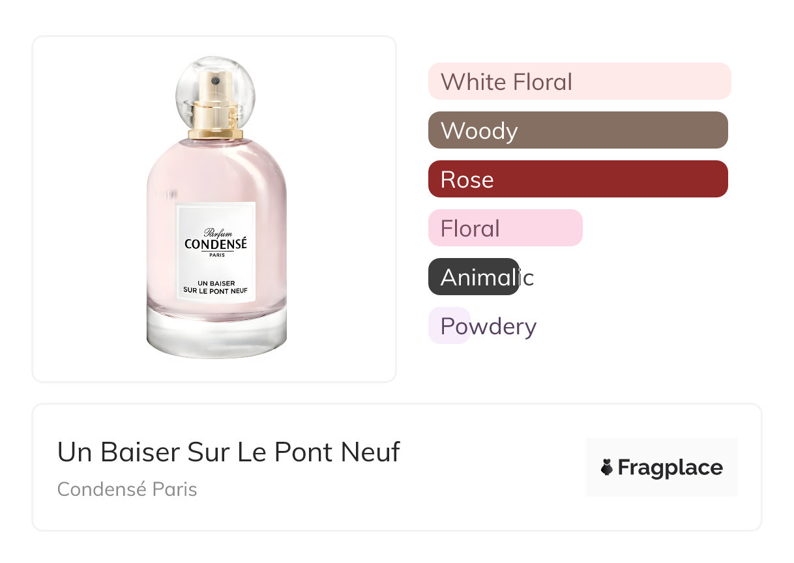
Task: Click the gold collar ring on the bottle neck
Action: [215, 134]
